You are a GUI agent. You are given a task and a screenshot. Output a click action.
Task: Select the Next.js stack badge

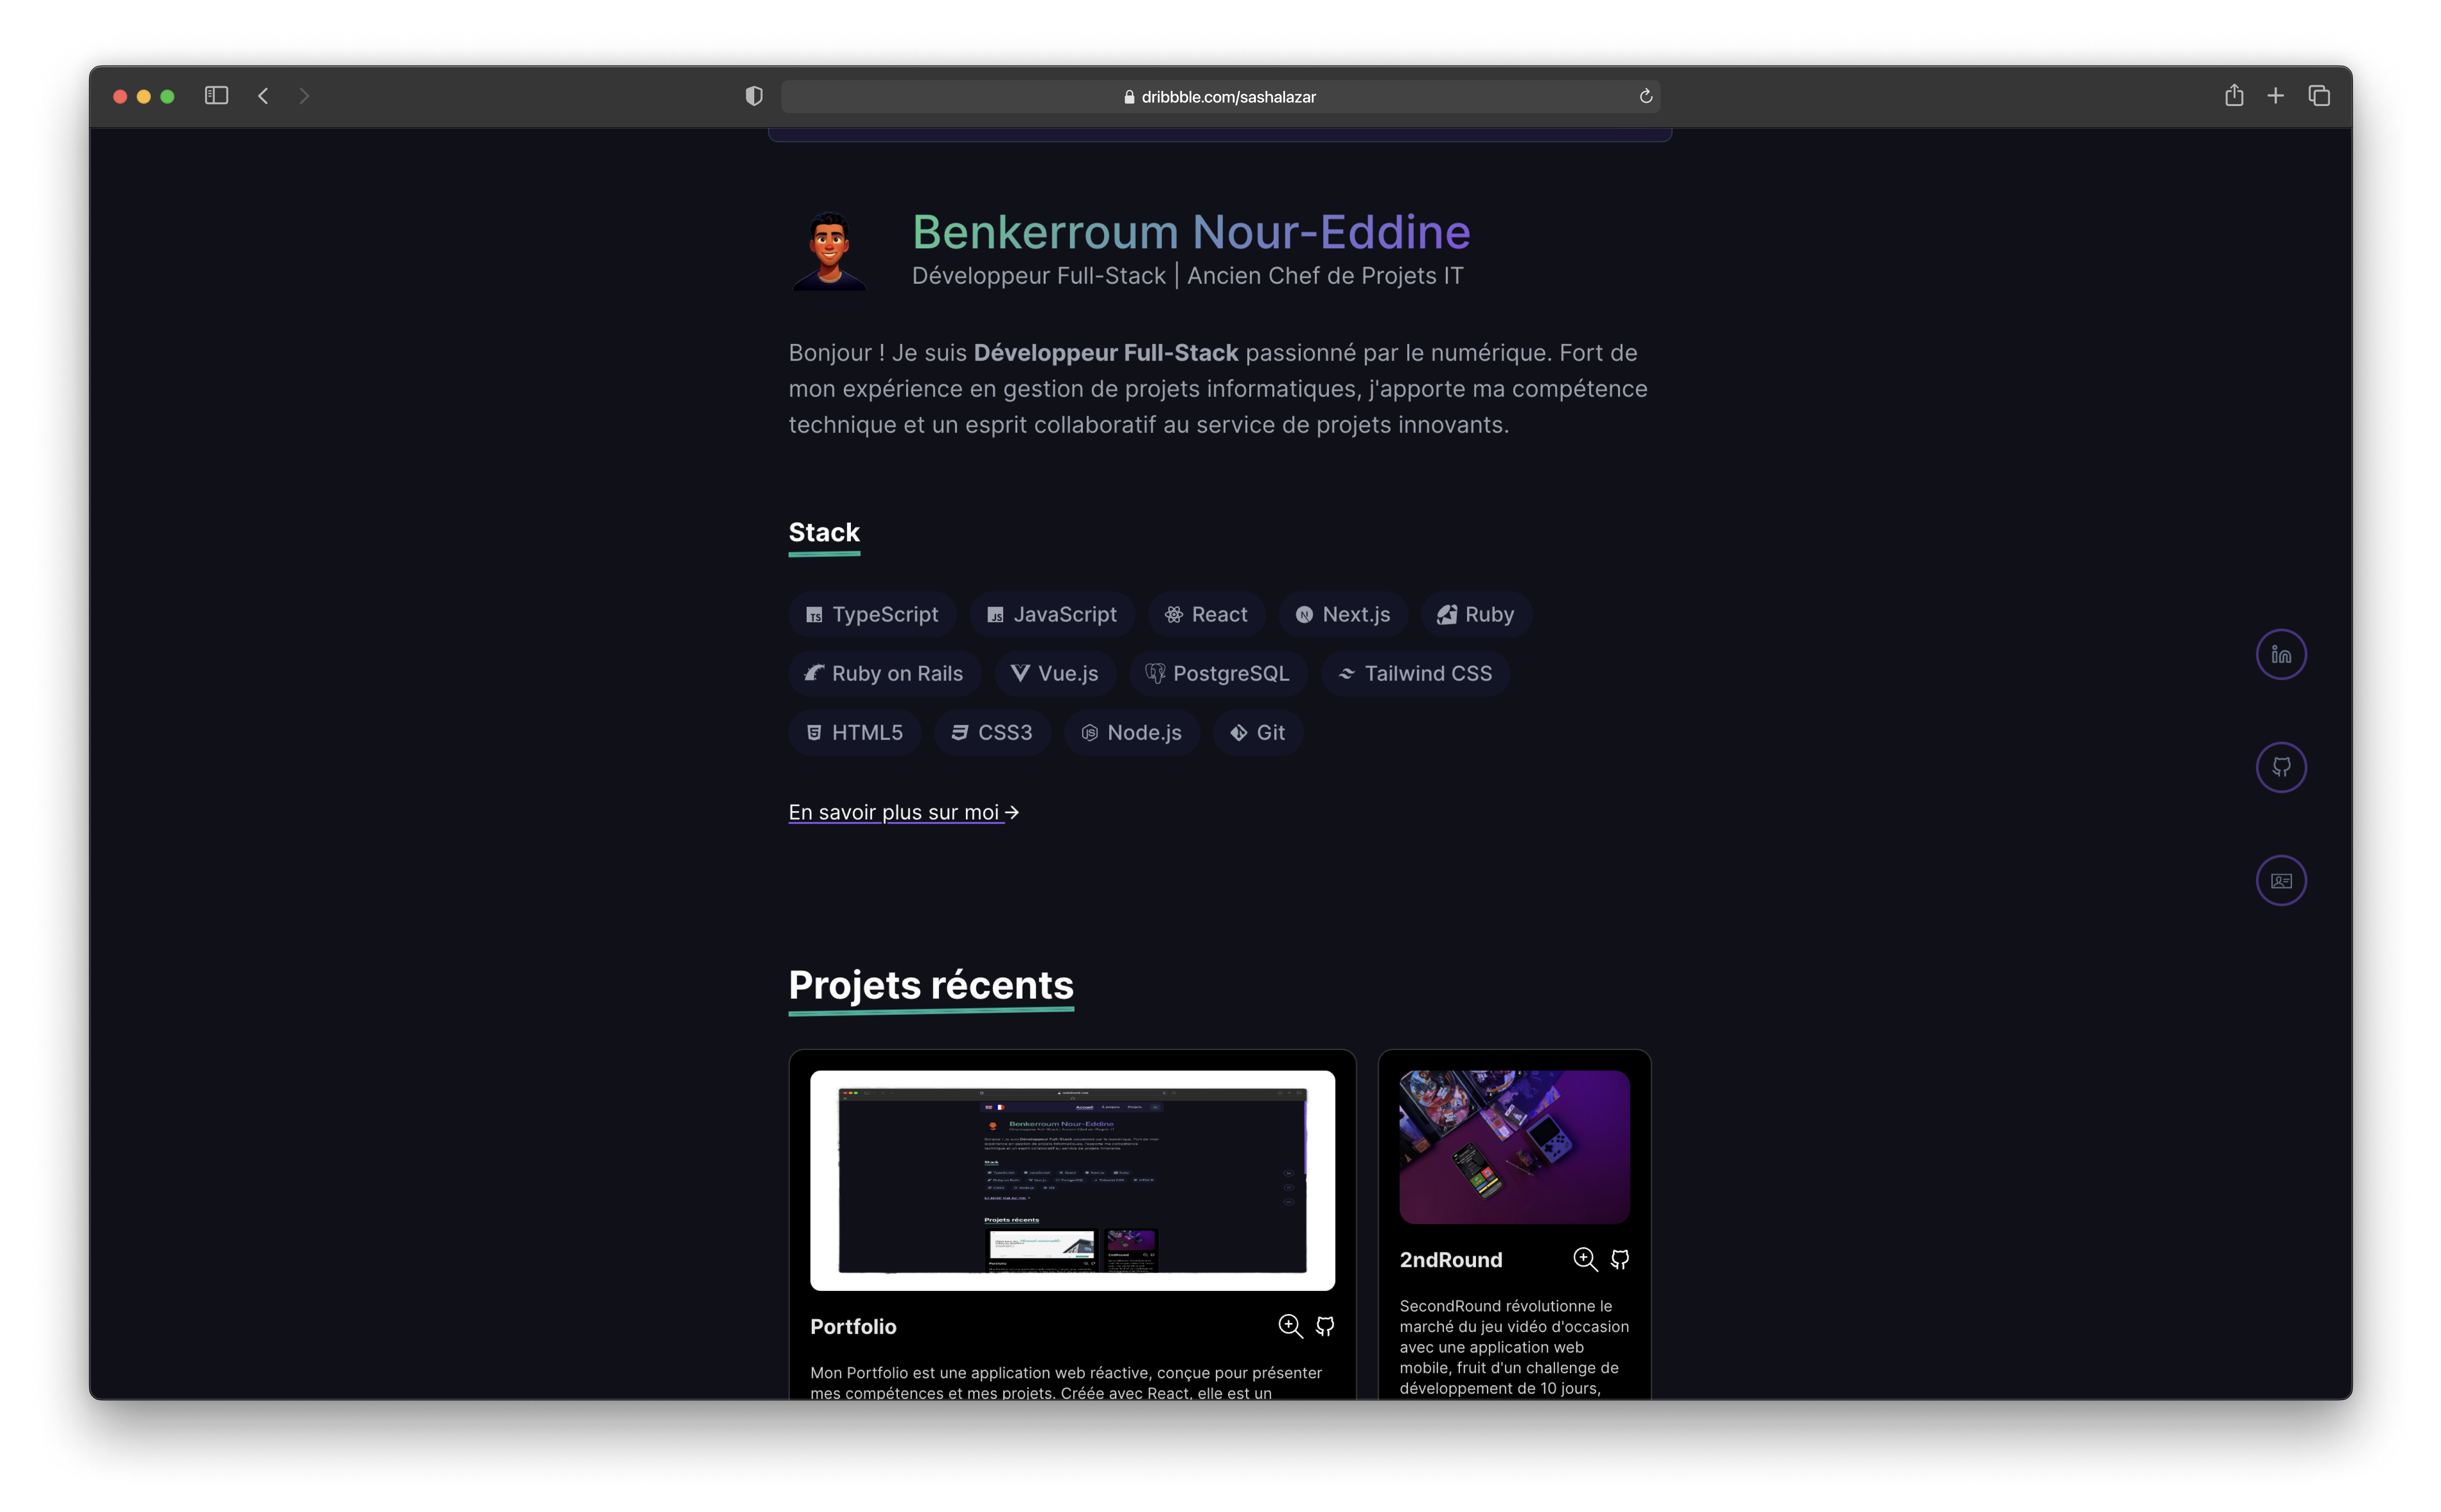click(x=1342, y=614)
